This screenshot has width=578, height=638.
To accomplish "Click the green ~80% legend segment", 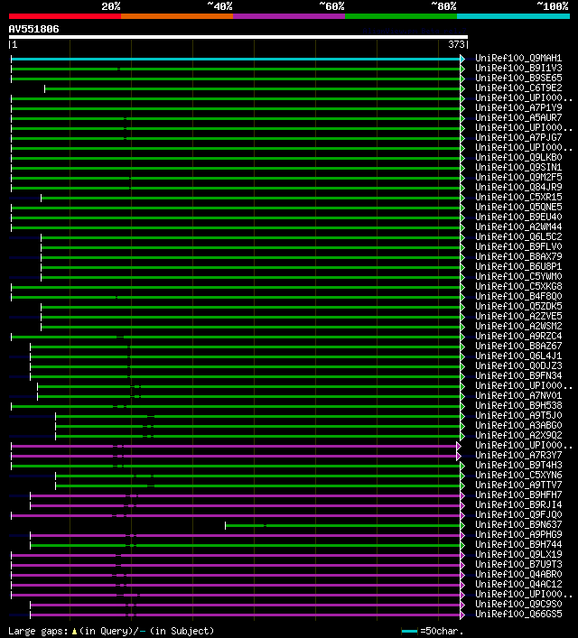I will (401, 16).
